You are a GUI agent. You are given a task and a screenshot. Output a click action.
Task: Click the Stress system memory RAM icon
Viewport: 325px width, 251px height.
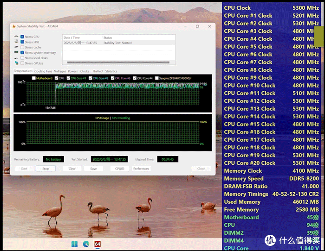(16, 52)
